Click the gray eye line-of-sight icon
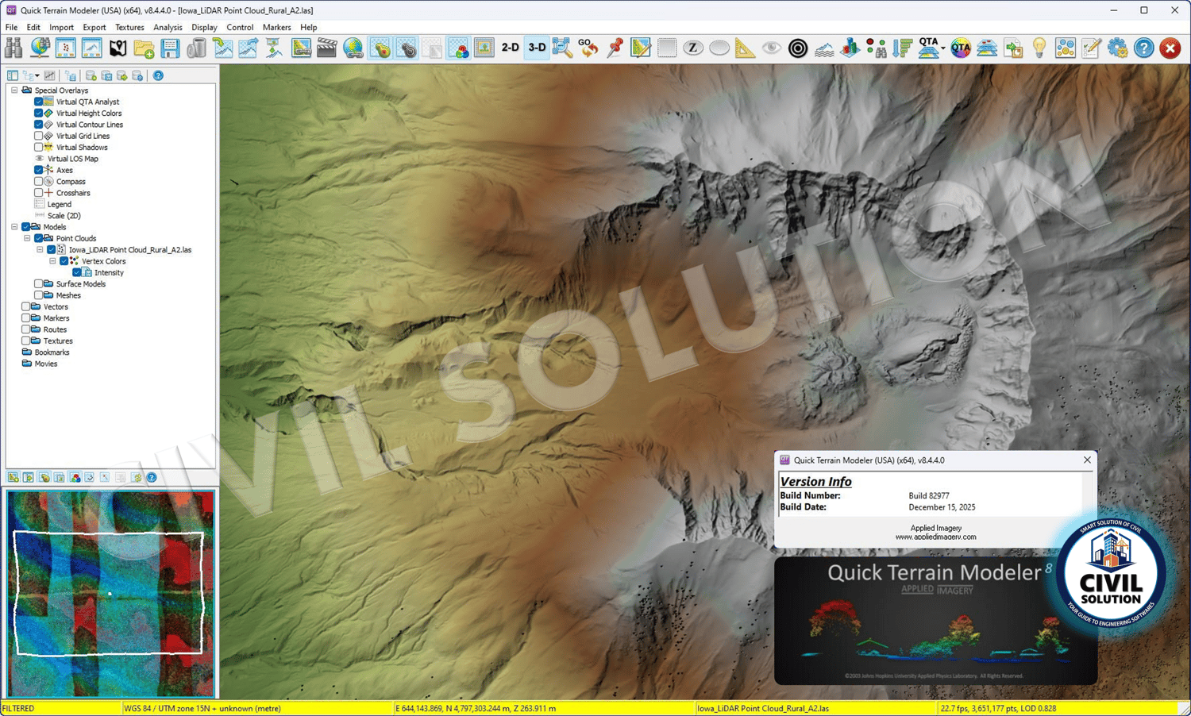Image resolution: width=1191 pixels, height=716 pixels. (771, 48)
